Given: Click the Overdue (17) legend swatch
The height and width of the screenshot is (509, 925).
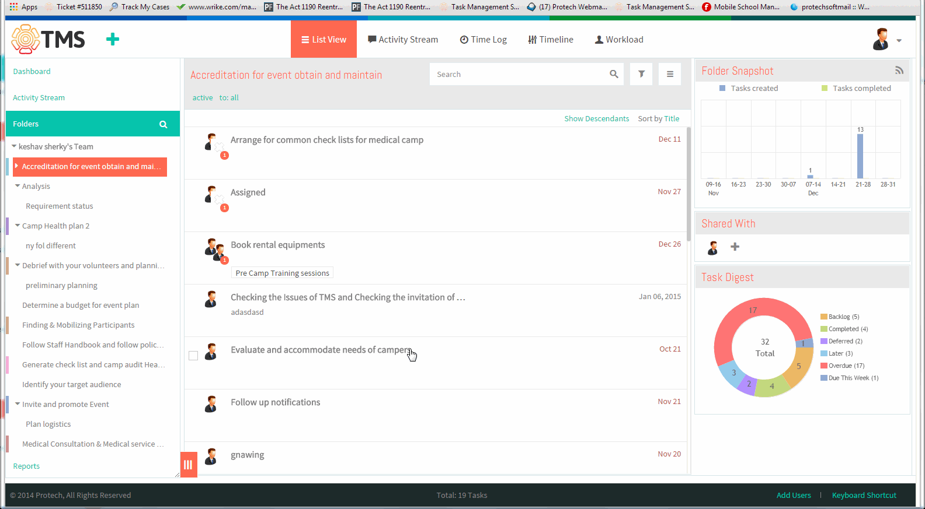Looking at the screenshot, I should [x=824, y=366].
